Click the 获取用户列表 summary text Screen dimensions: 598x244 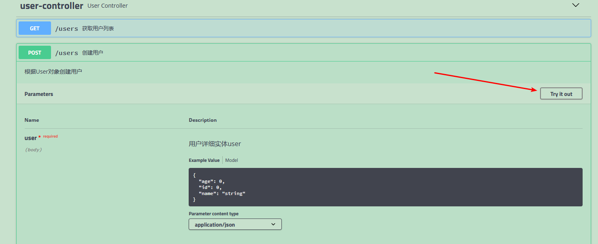(x=98, y=28)
